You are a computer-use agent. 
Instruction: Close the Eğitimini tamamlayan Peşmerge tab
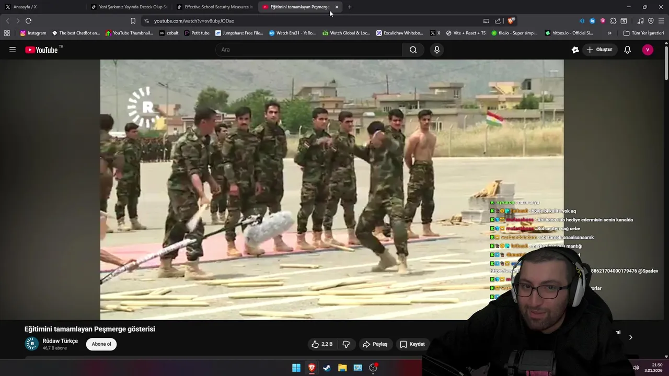coord(337,7)
